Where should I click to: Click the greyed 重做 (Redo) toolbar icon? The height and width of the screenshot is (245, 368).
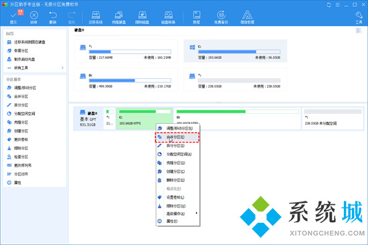coord(72,17)
